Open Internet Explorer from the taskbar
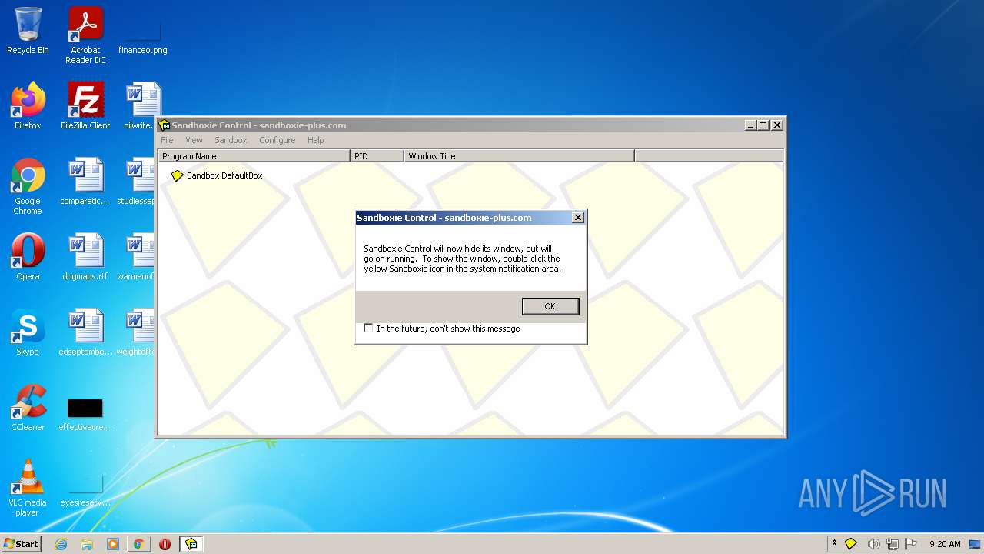 (x=61, y=544)
